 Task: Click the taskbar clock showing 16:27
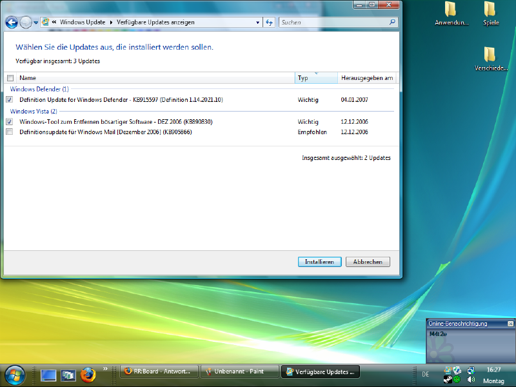click(x=493, y=370)
